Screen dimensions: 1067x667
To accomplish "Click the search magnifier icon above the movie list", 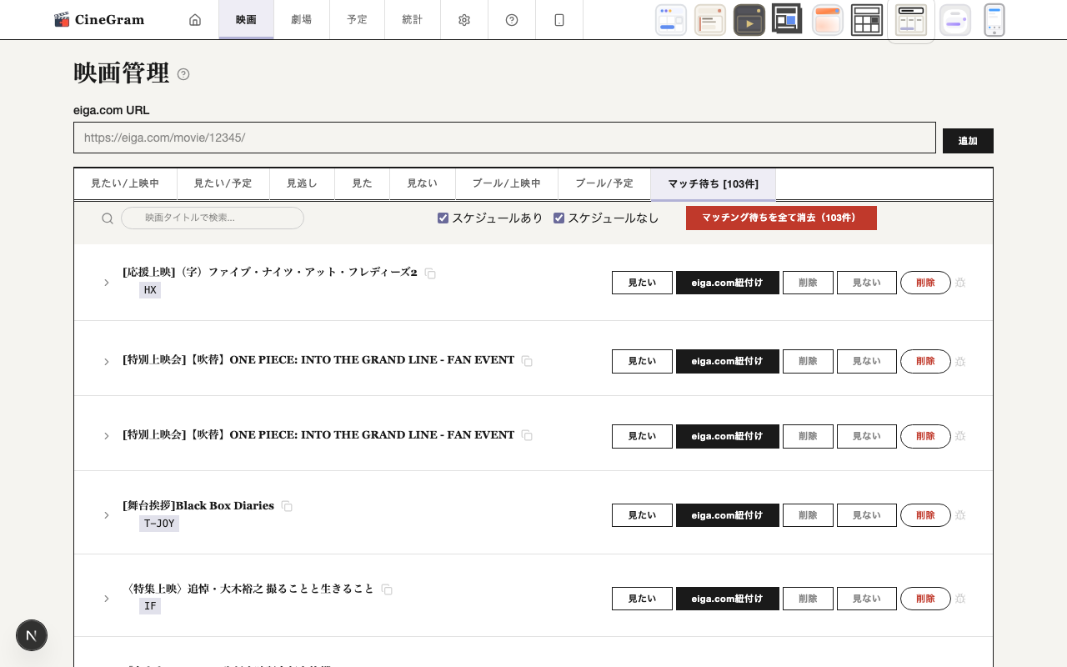I will click(x=108, y=218).
